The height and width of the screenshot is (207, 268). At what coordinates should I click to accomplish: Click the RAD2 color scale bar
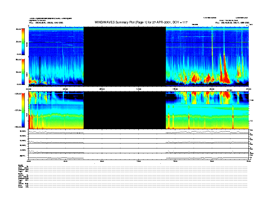click(23, 42)
